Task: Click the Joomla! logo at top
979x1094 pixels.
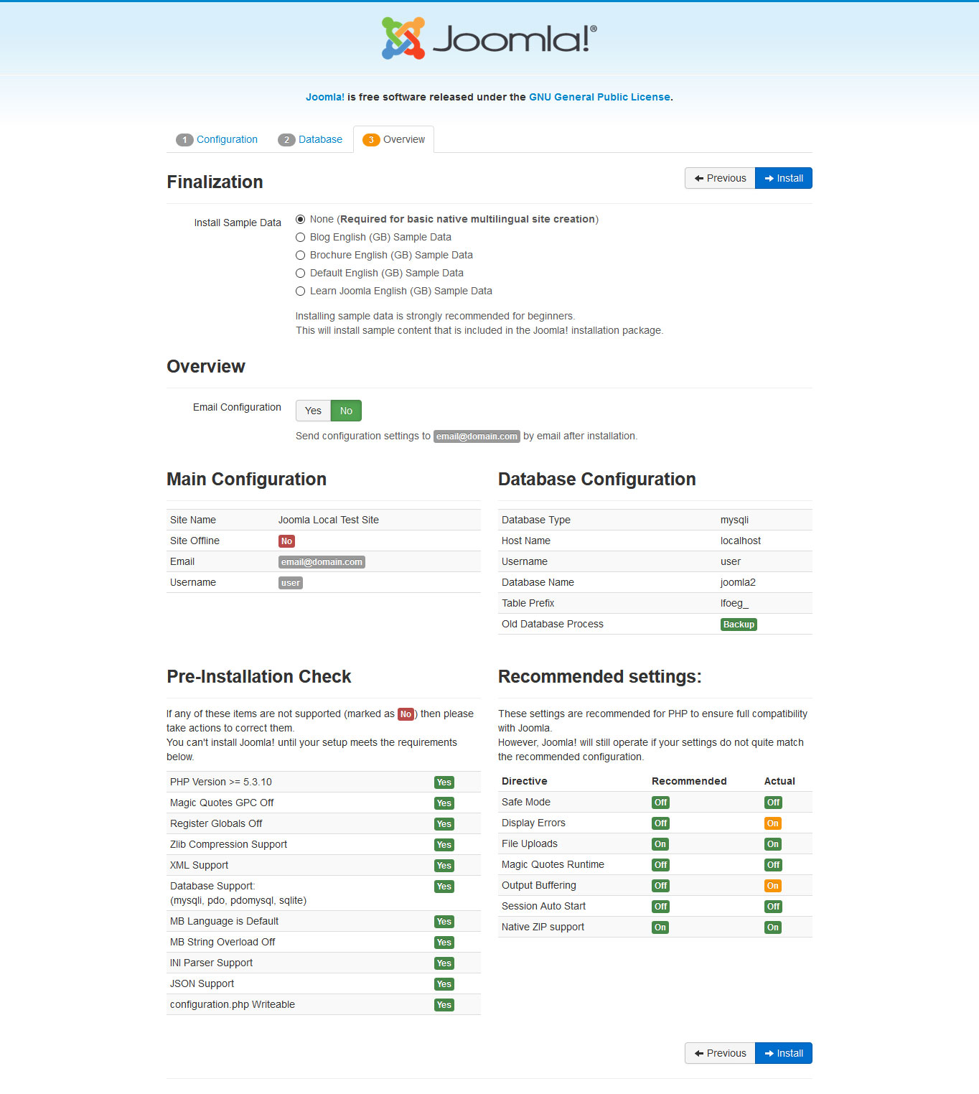Action: [489, 38]
